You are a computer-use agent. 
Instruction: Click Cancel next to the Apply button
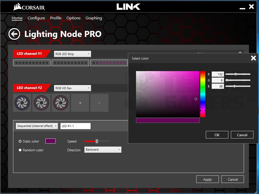pyautogui.click(x=233, y=179)
